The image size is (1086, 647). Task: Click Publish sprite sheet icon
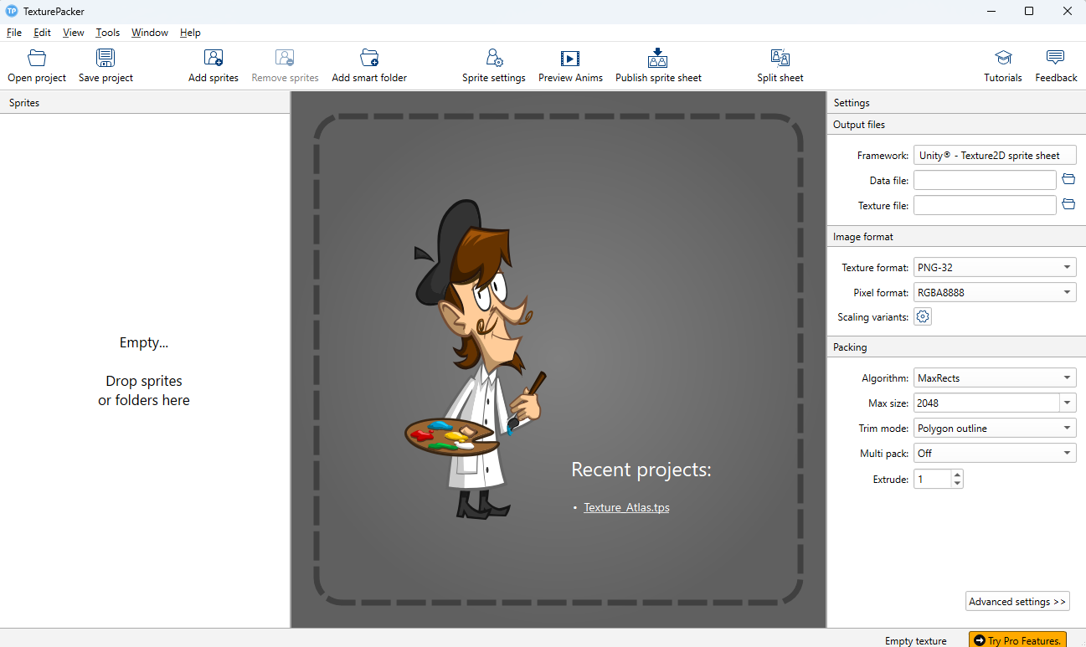[658, 58]
